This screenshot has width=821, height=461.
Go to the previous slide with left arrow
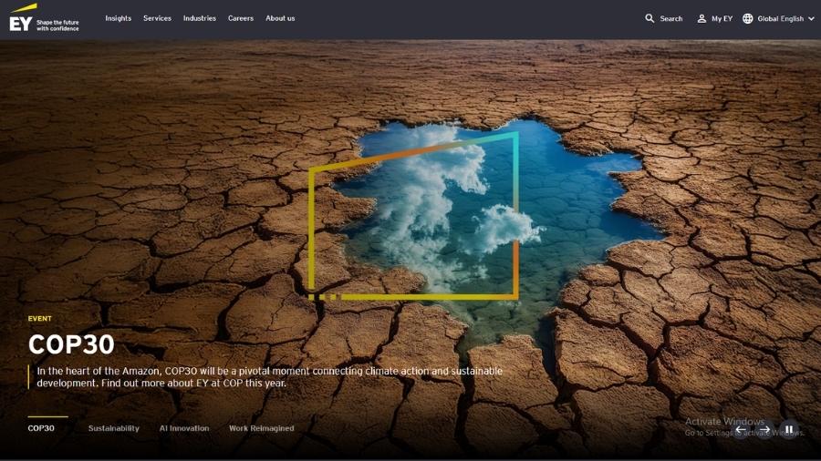(741, 430)
